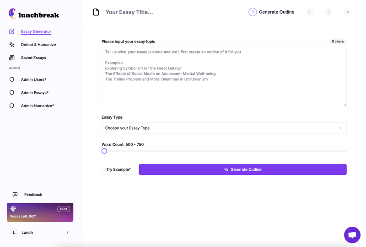Go to step 2 of the wizard
The height and width of the screenshot is (247, 366).
tap(309, 12)
